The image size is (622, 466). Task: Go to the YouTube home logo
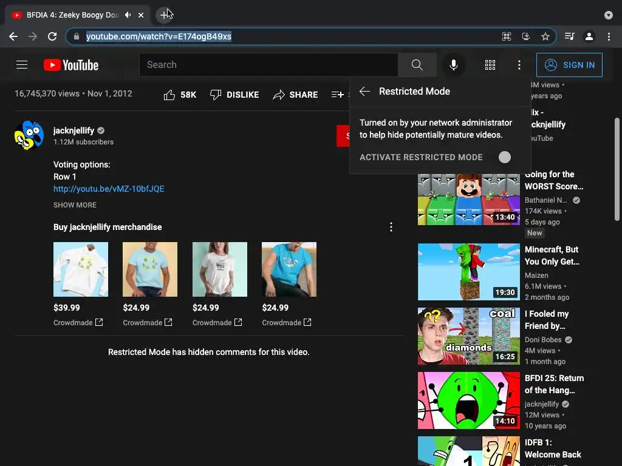point(71,65)
